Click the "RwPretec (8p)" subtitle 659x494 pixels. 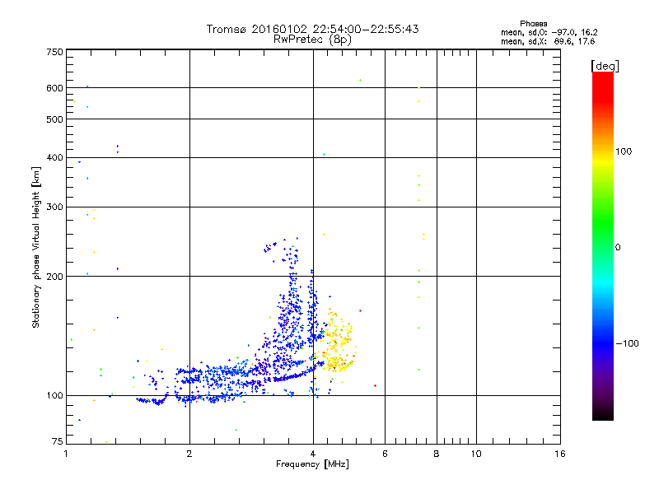click(x=312, y=40)
